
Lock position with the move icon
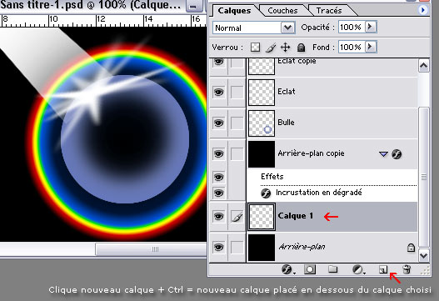click(285, 47)
